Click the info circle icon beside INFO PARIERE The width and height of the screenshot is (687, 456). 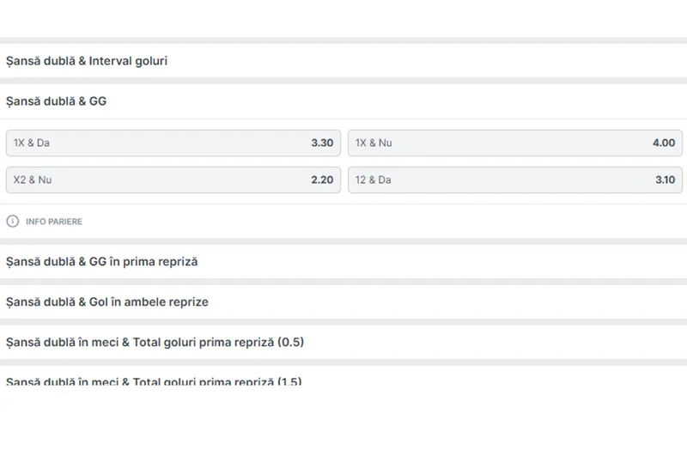pos(12,222)
